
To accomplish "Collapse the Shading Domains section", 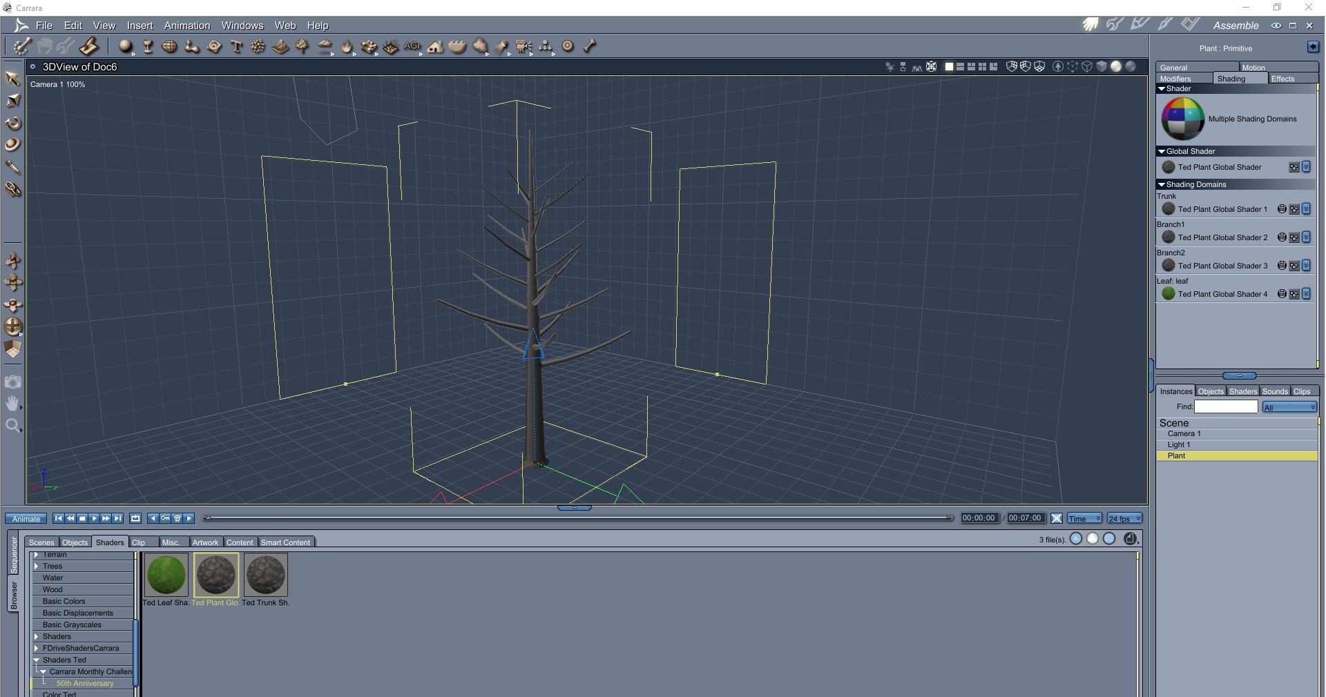I will (x=1162, y=185).
